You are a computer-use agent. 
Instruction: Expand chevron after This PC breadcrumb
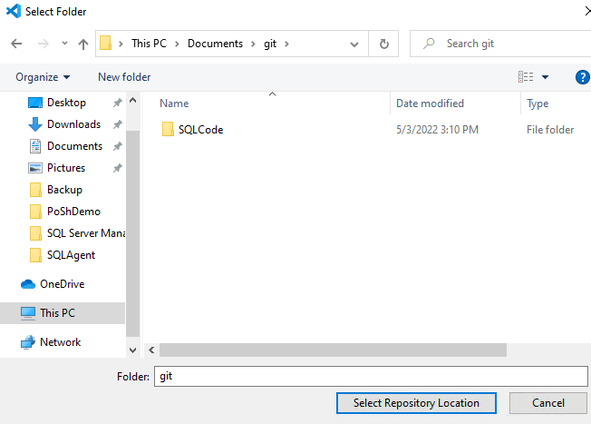(177, 44)
